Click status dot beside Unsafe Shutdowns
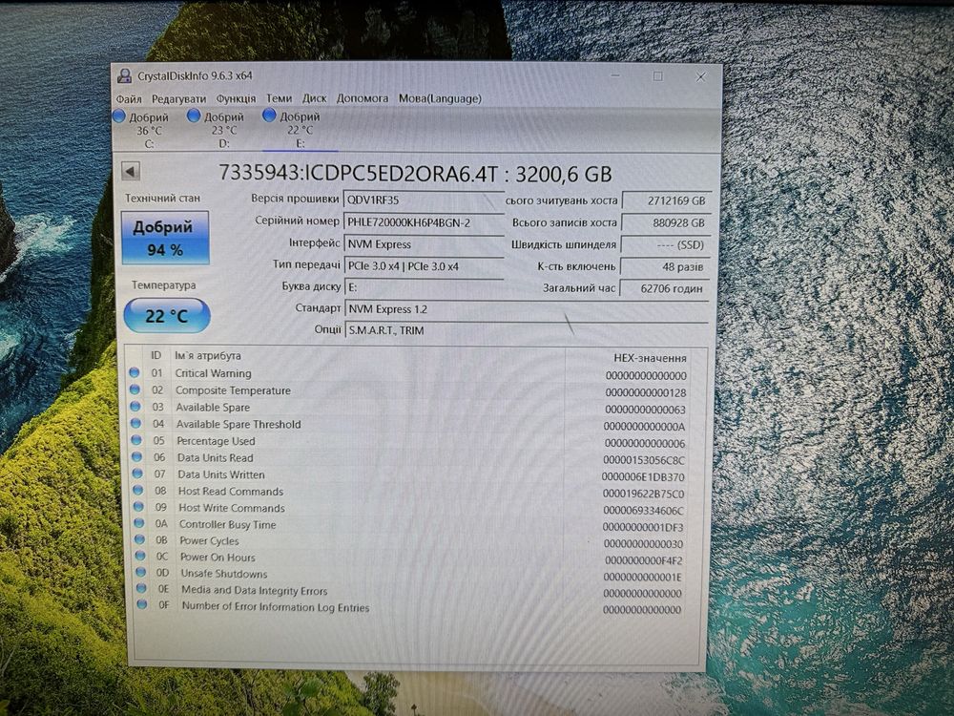 click(140, 572)
